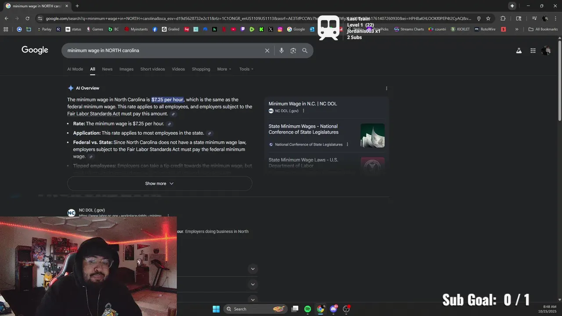
Task: Open AI Overview three-dot options
Action: [x=386, y=88]
